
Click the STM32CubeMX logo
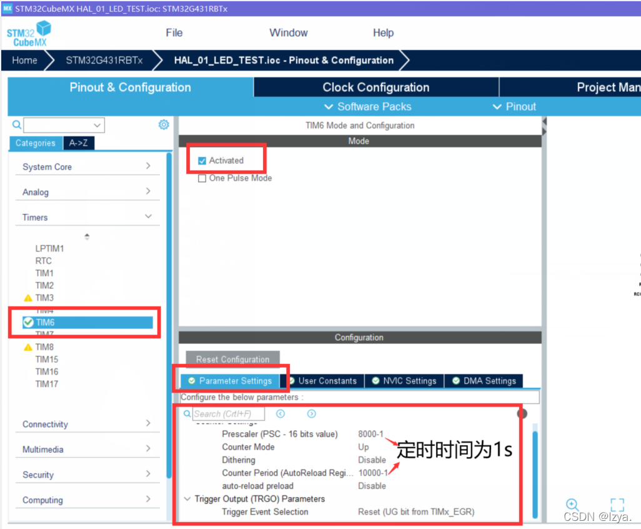pyautogui.click(x=29, y=34)
